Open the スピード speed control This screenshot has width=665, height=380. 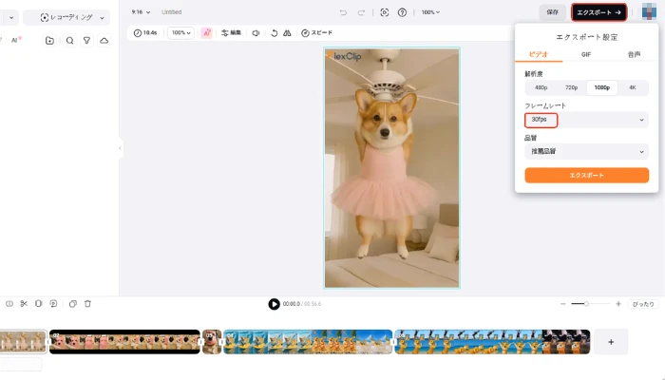316,32
